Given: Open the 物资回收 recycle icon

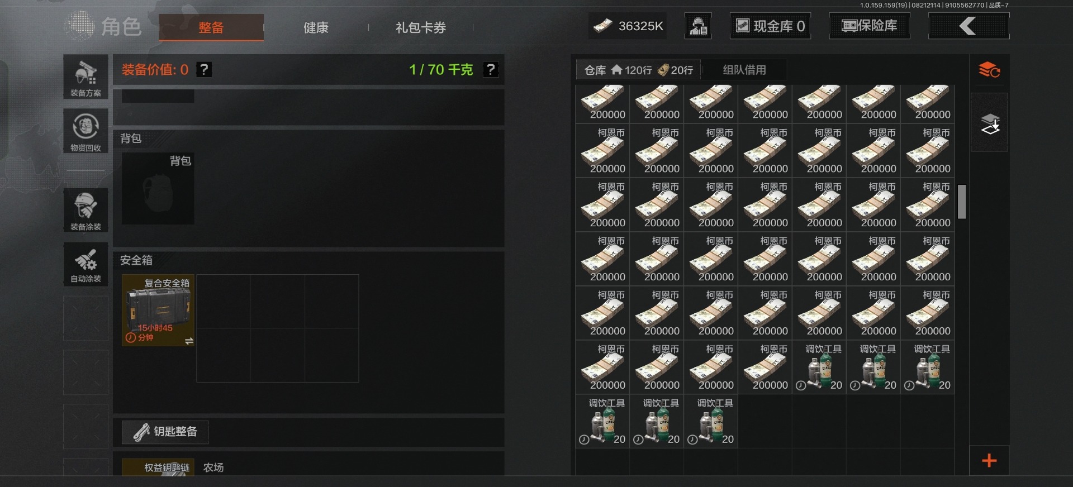Looking at the screenshot, I should point(86,131).
